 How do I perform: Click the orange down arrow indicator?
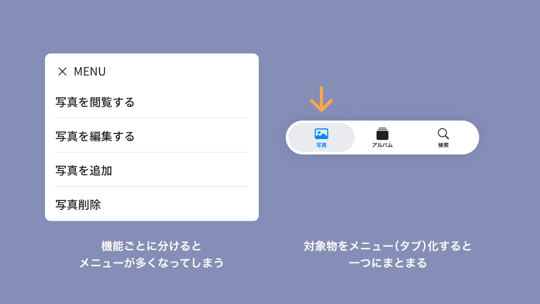[321, 99]
